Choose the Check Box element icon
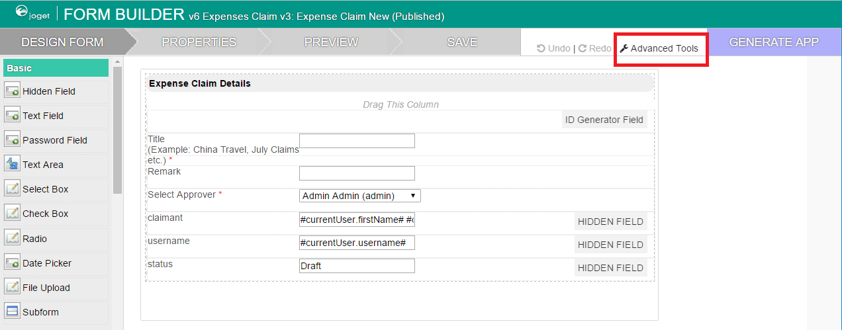842x330 pixels. [x=12, y=214]
